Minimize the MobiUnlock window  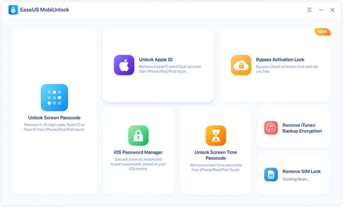click(x=321, y=10)
